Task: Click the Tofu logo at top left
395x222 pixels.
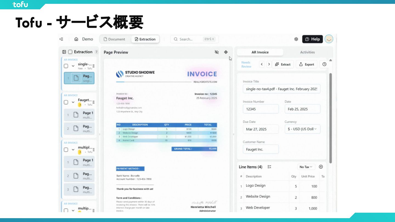Action: [x=20, y=4]
